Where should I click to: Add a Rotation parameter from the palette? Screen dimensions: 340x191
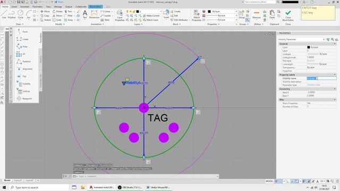tap(24, 62)
